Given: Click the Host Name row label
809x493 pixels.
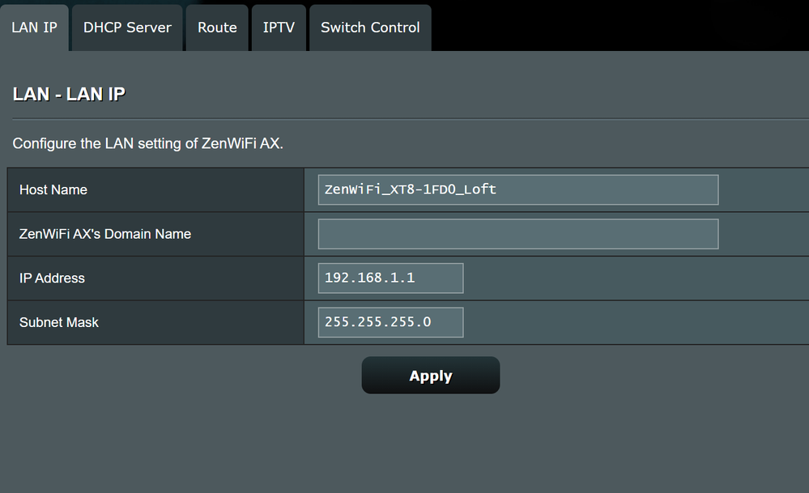Looking at the screenshot, I should pos(53,189).
